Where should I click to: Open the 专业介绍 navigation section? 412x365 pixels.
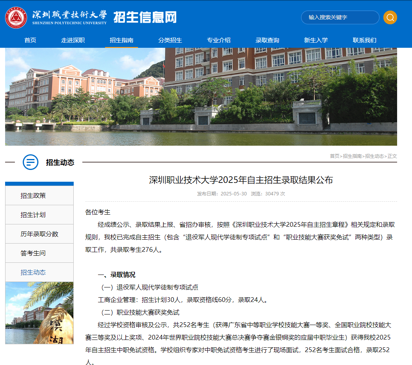point(219,40)
